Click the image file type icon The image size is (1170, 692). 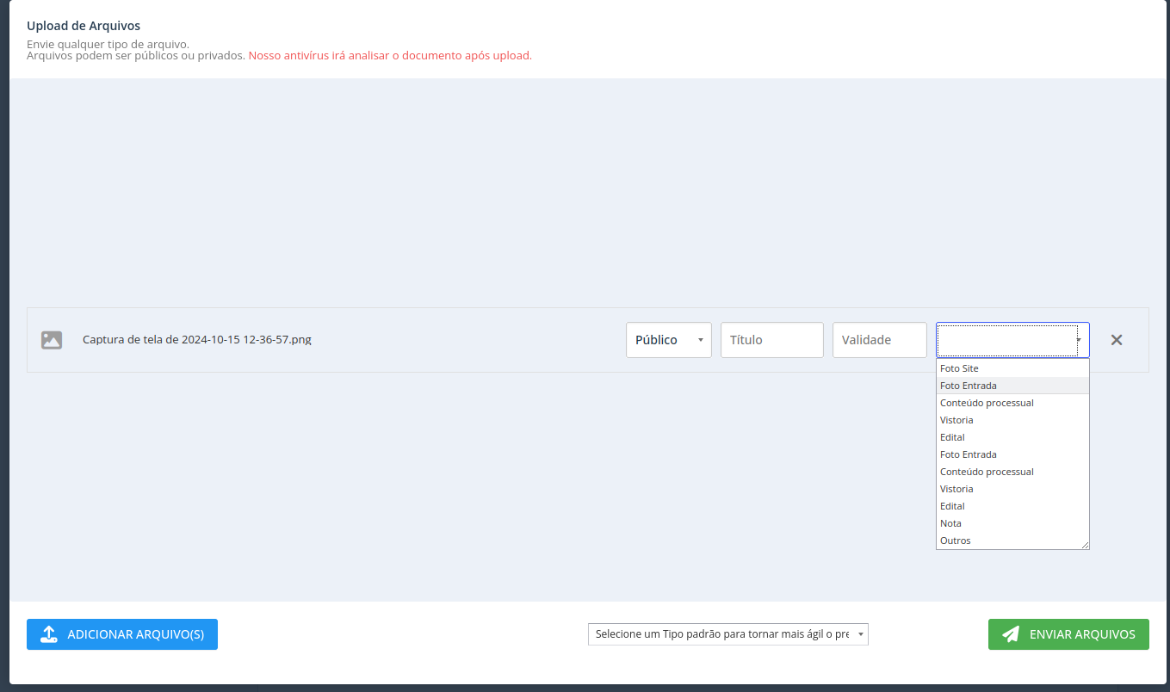(52, 340)
